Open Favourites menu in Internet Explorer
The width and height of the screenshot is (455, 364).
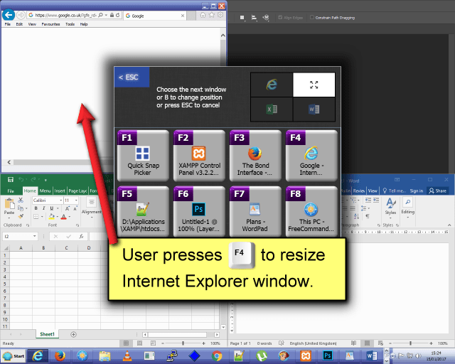point(50,24)
